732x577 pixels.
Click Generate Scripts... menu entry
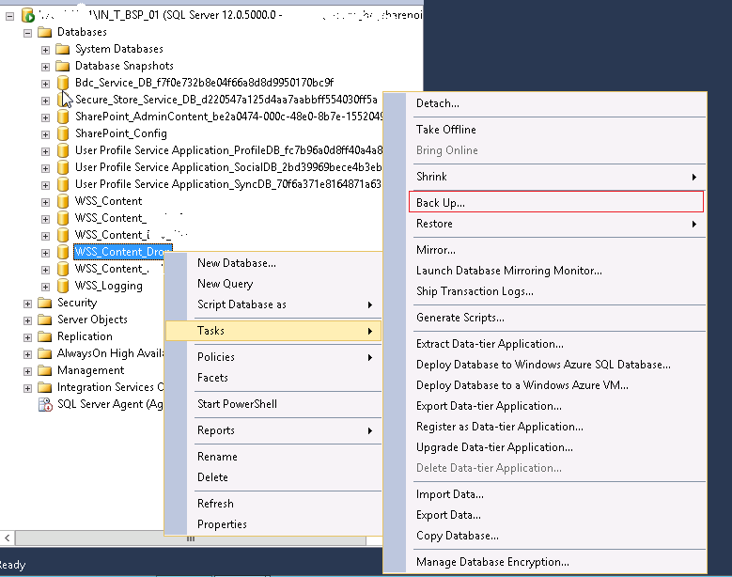[460, 318]
